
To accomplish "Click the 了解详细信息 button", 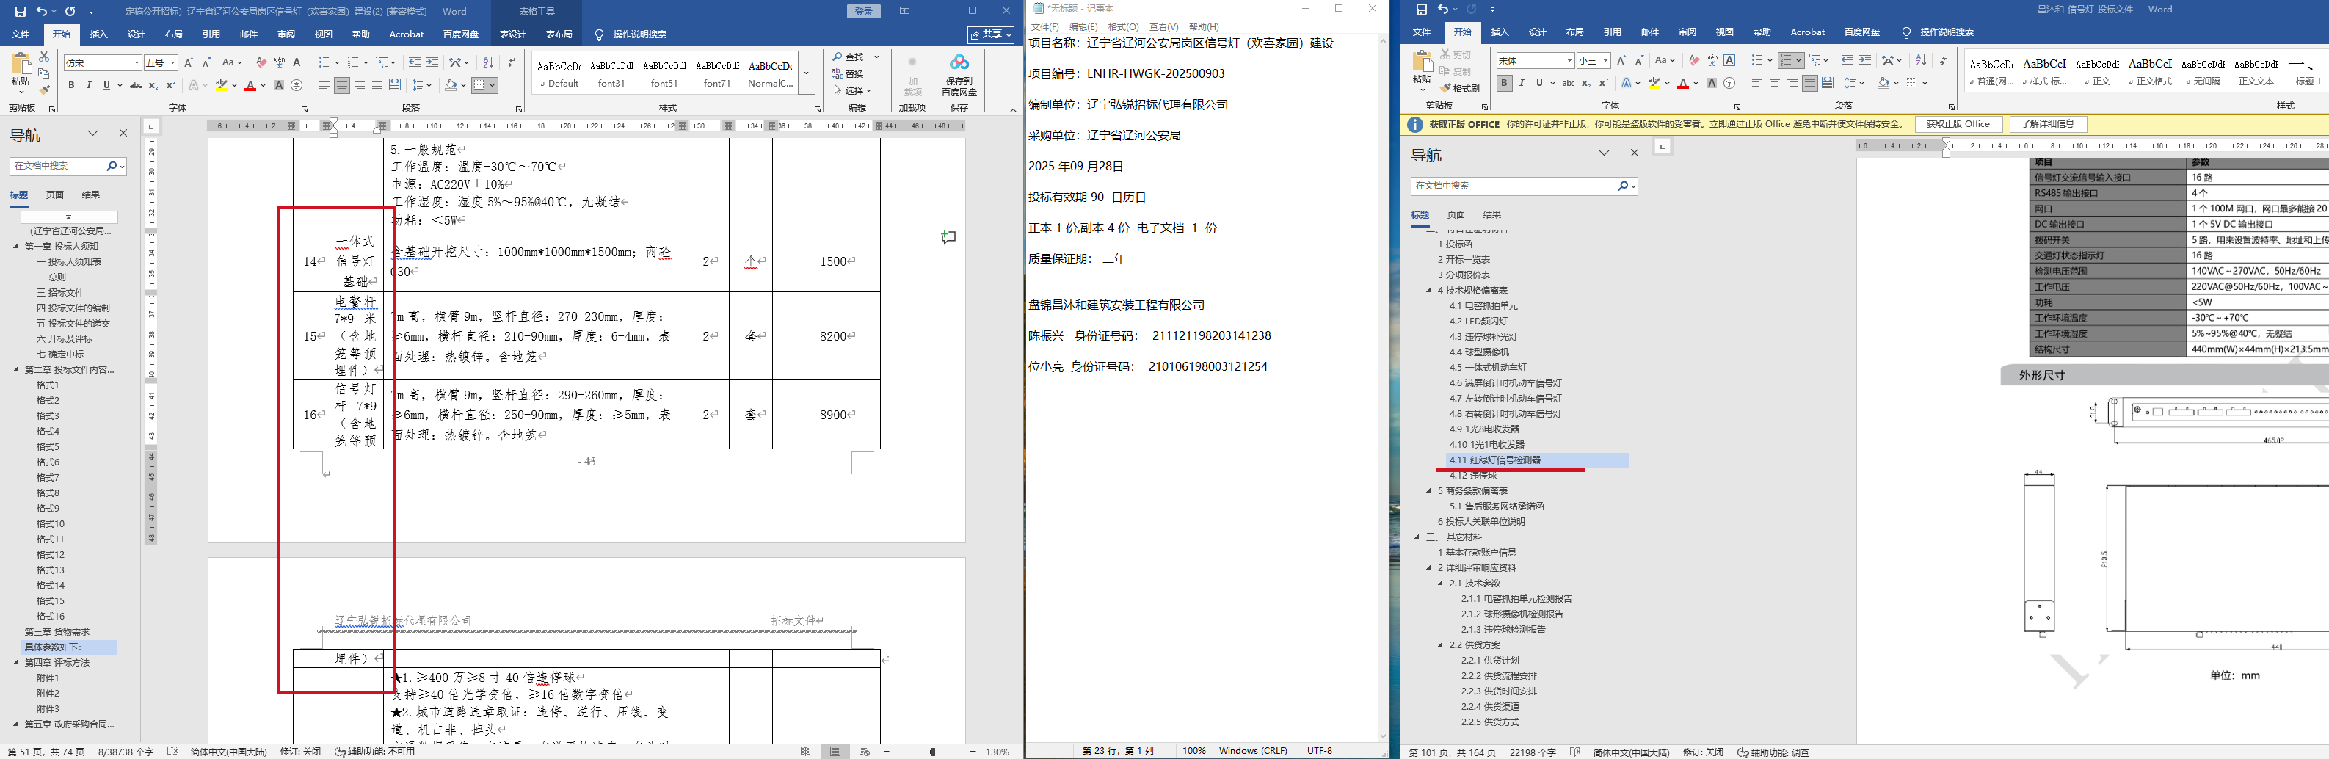I will [x=2048, y=124].
